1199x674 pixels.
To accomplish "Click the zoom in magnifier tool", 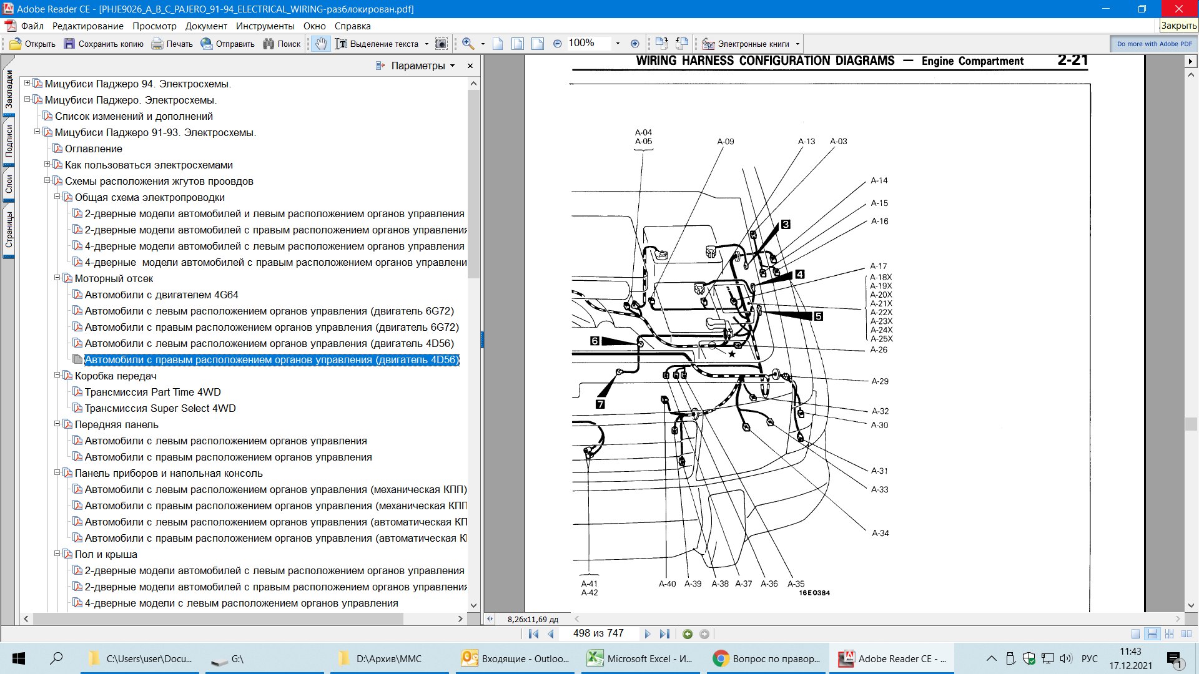I will point(468,44).
